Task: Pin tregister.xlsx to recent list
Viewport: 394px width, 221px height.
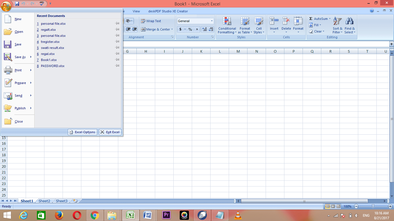Action: click(117, 42)
